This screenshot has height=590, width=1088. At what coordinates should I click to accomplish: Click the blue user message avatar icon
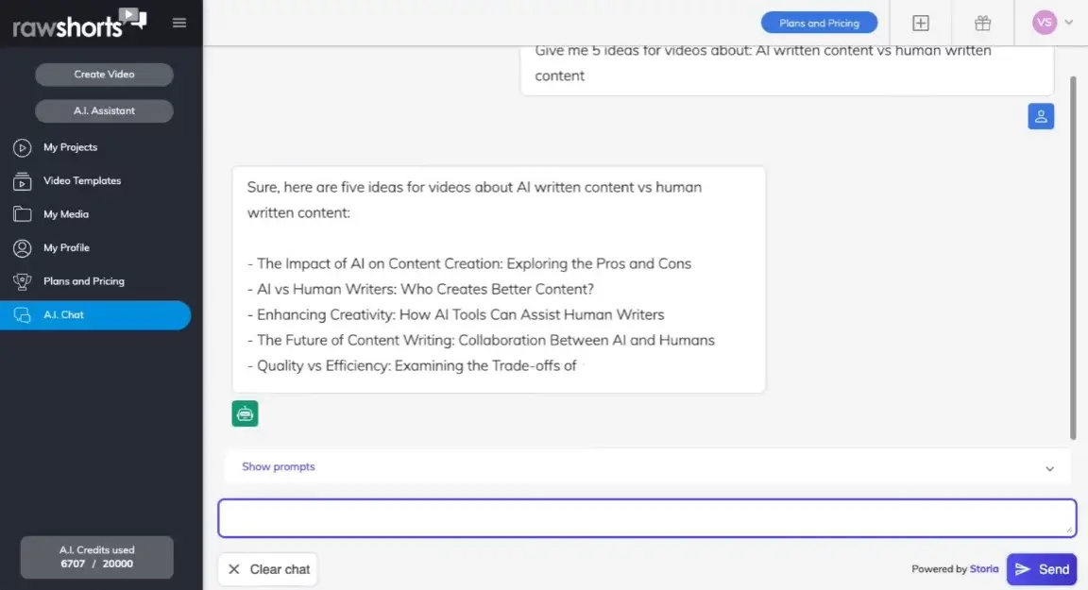click(1041, 116)
